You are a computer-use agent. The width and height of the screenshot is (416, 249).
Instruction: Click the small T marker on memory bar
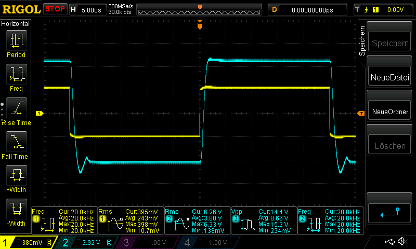click(x=200, y=7)
